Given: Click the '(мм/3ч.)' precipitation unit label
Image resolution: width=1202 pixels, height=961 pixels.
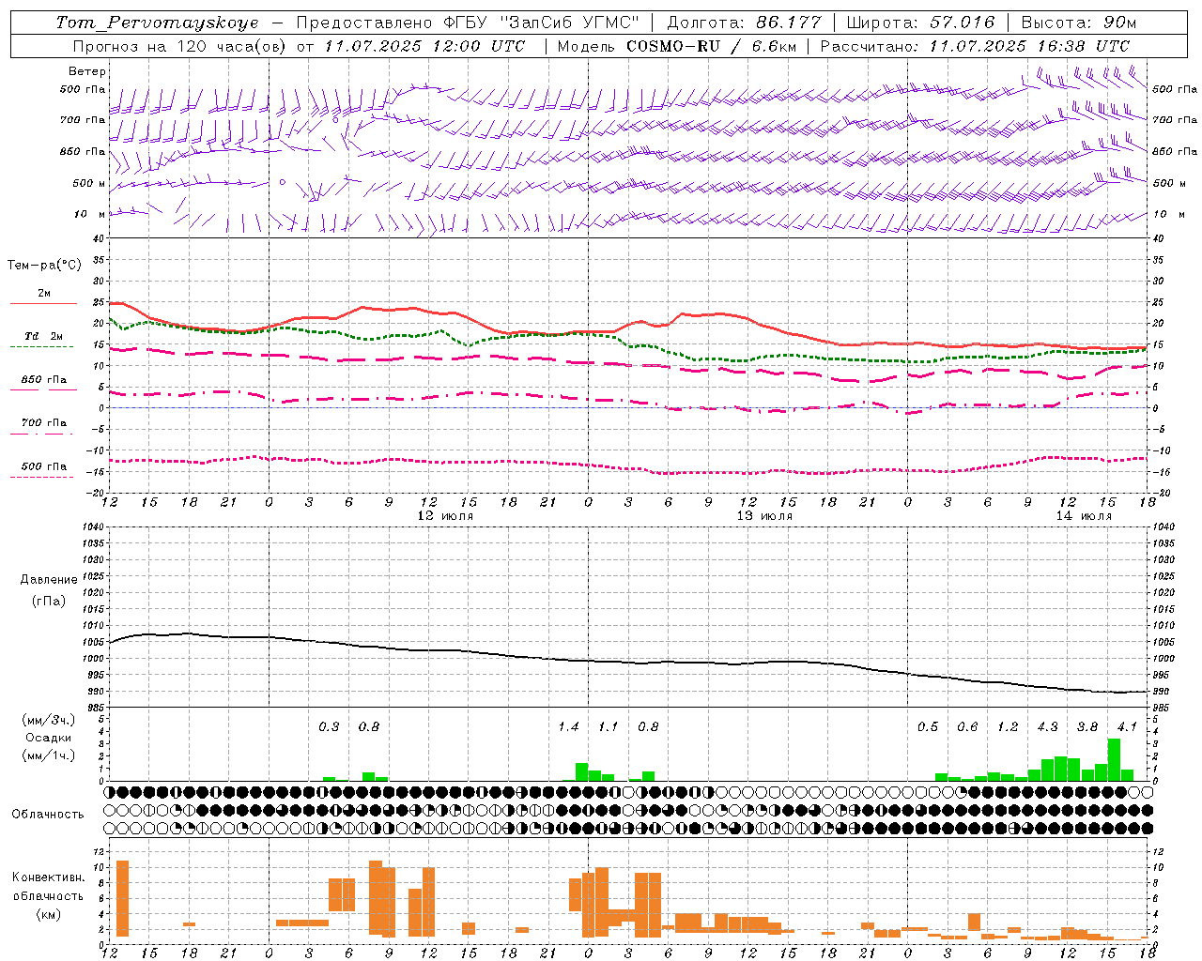Looking at the screenshot, I should pos(50,720).
